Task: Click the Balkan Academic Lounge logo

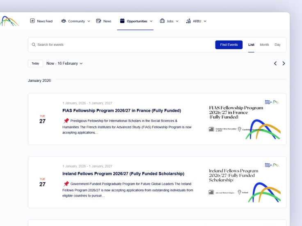Action: point(9,21)
